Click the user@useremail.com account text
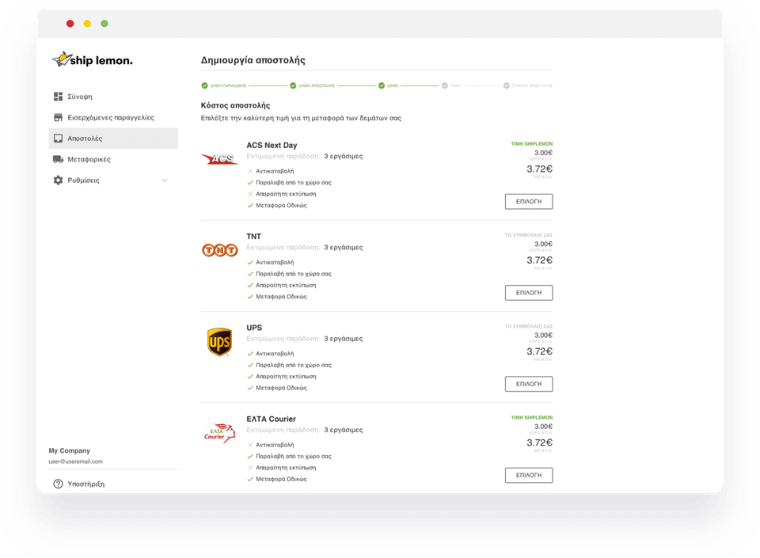This screenshot has height=558, width=760. (76, 461)
